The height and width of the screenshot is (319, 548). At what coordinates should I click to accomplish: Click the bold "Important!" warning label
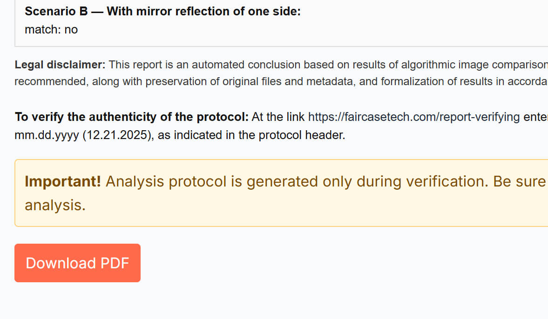(63, 181)
